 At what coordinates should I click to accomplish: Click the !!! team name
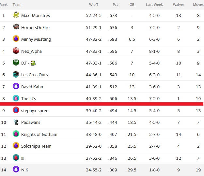[23, 158]
